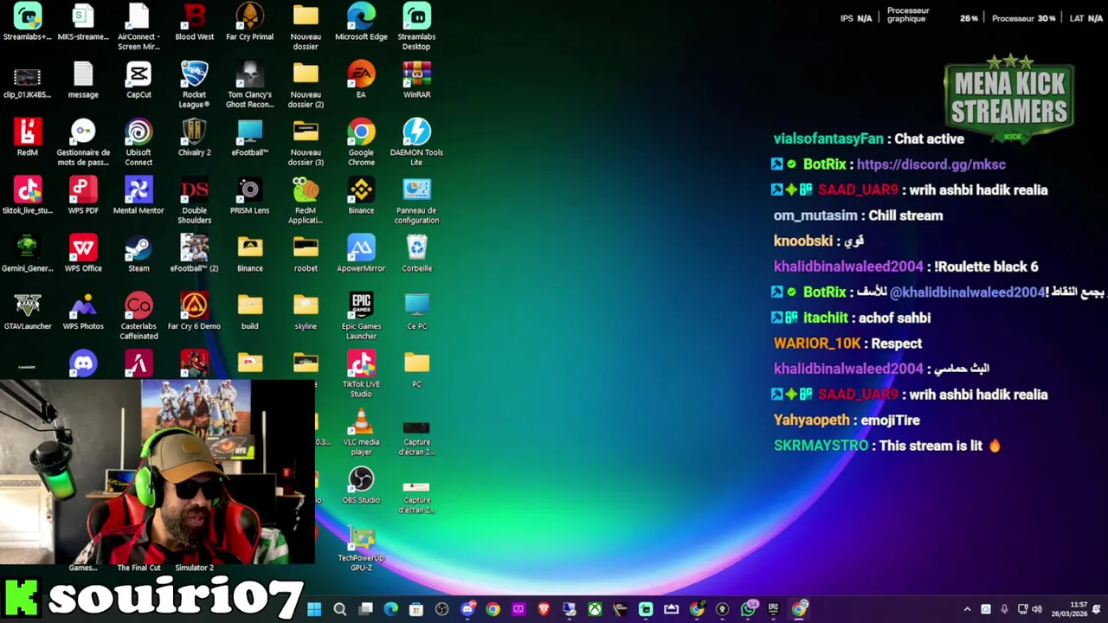1108x623 pixels.
Task: Open the Windows Start menu
Action: (x=314, y=609)
